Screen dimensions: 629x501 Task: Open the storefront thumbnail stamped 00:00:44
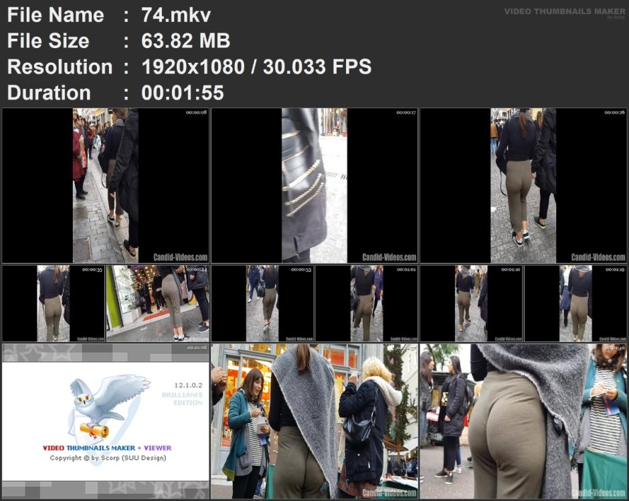click(x=158, y=303)
